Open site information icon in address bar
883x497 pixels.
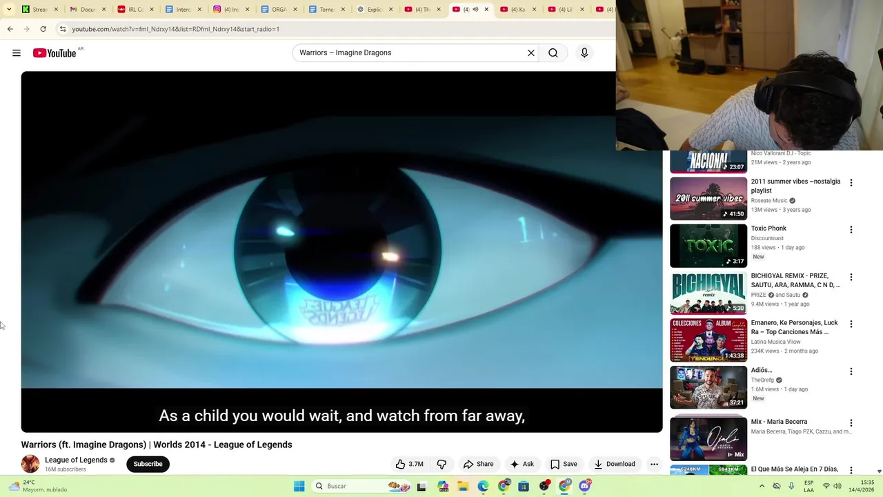tap(63, 29)
